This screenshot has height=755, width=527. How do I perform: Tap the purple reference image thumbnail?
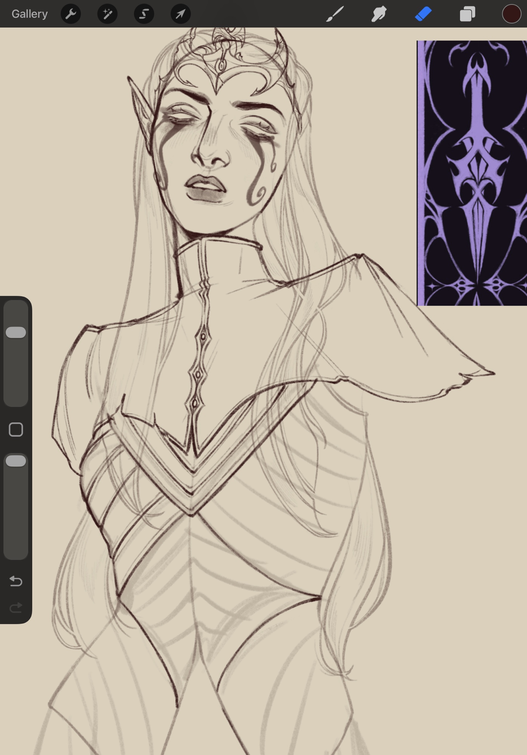point(472,173)
